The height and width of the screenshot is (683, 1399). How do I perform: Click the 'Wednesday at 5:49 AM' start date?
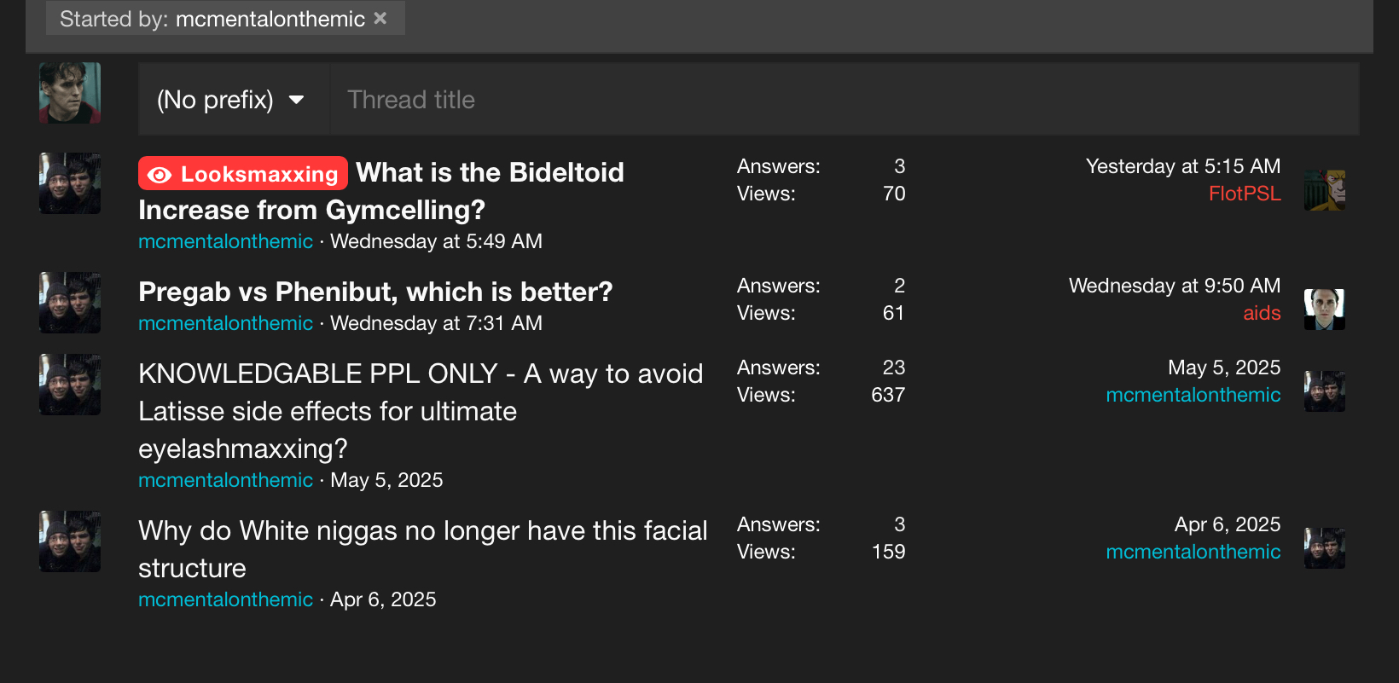pyautogui.click(x=436, y=242)
